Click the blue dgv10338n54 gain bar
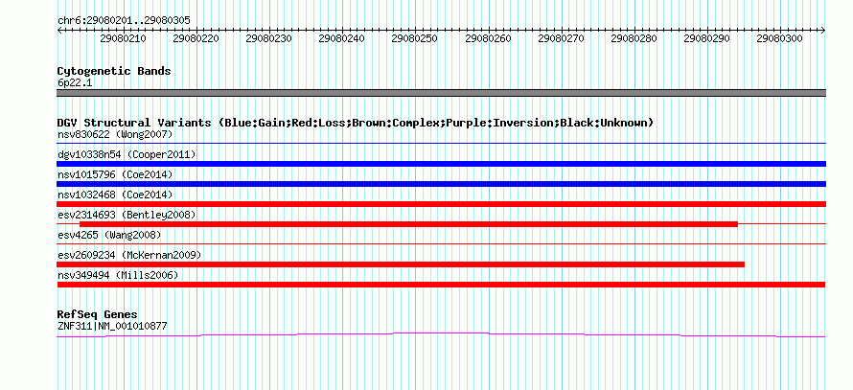Viewport: 853px width, 390px height. pos(441,164)
